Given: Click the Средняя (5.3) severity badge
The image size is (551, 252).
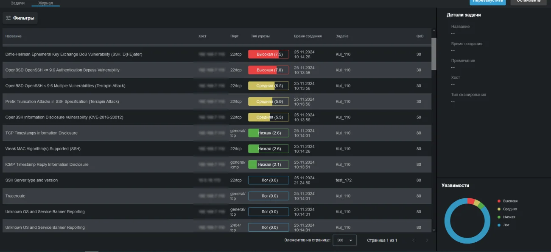Looking at the screenshot, I should pos(269,117).
